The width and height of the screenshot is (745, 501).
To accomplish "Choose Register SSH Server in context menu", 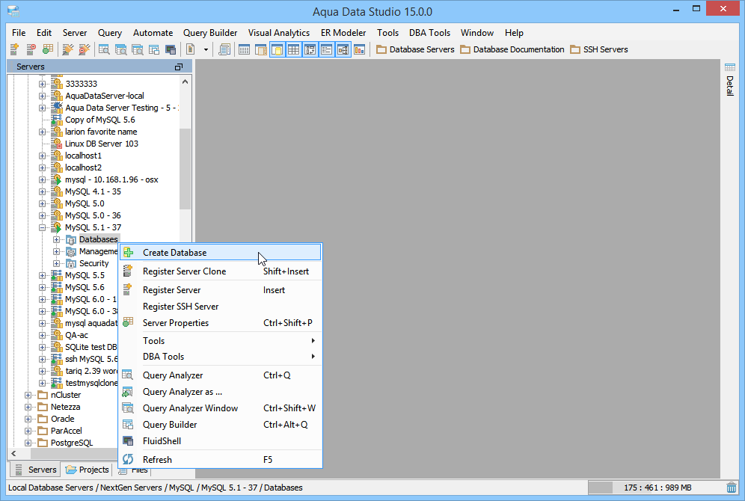I will click(220, 307).
